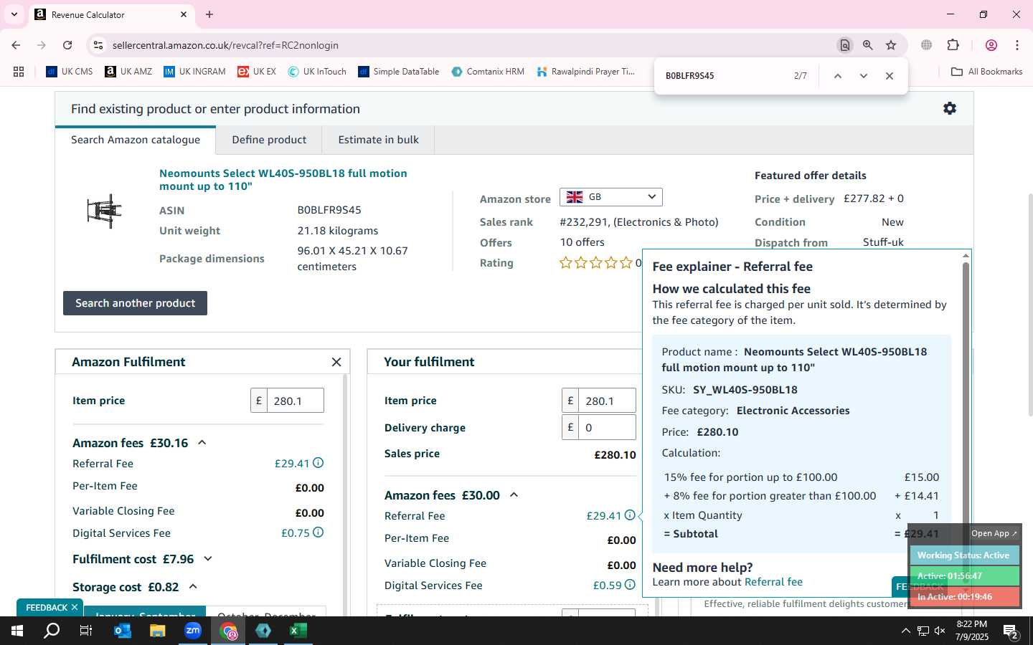1033x645 pixels.
Task: Open UK CMS bookmark
Action: (x=70, y=72)
